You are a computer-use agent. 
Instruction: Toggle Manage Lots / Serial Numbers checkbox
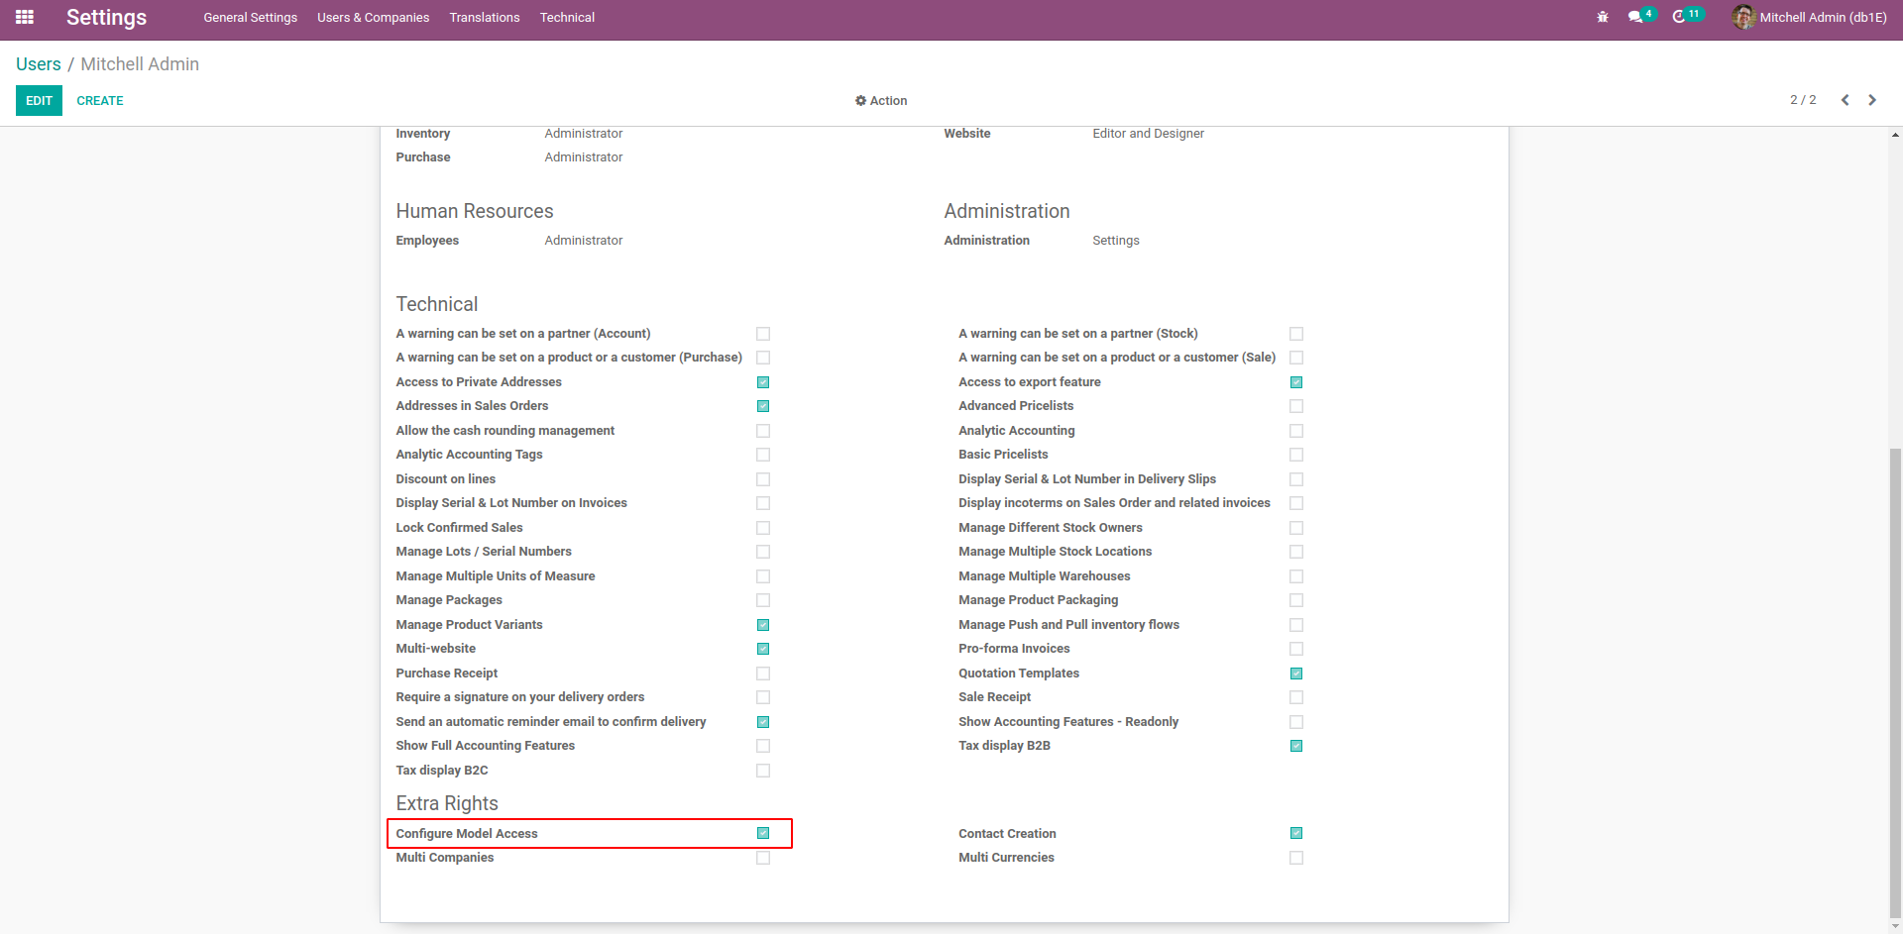(x=763, y=552)
